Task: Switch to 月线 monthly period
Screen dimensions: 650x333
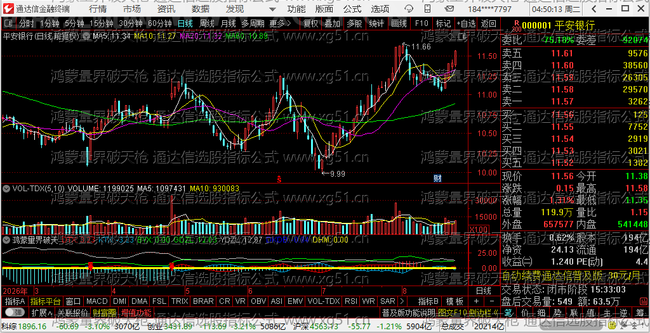Action: pyautogui.click(x=228, y=23)
